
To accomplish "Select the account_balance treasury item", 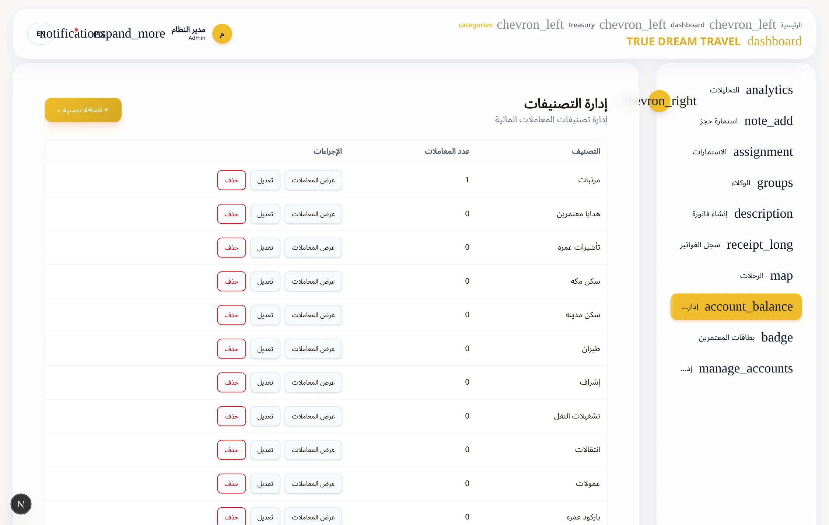I will (x=736, y=307).
